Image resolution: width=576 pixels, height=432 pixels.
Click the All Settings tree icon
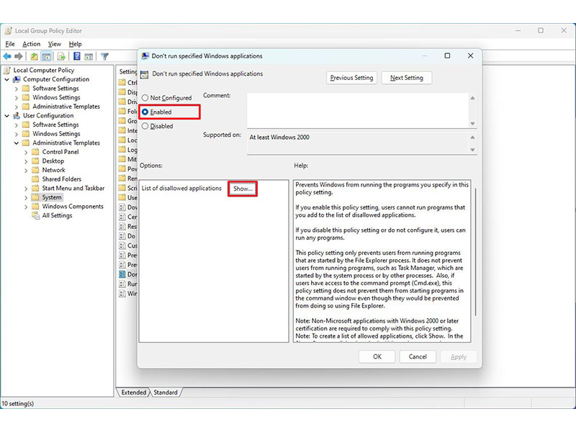pos(35,215)
